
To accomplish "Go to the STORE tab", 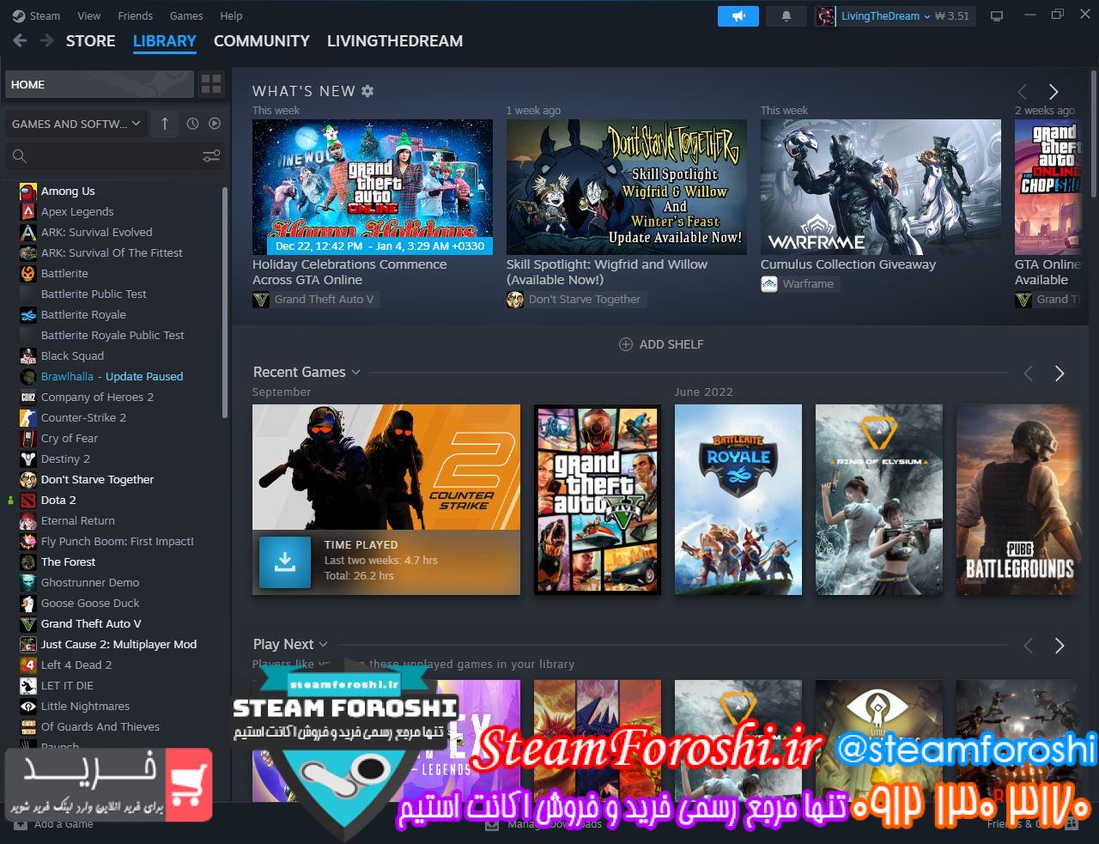I will point(90,40).
